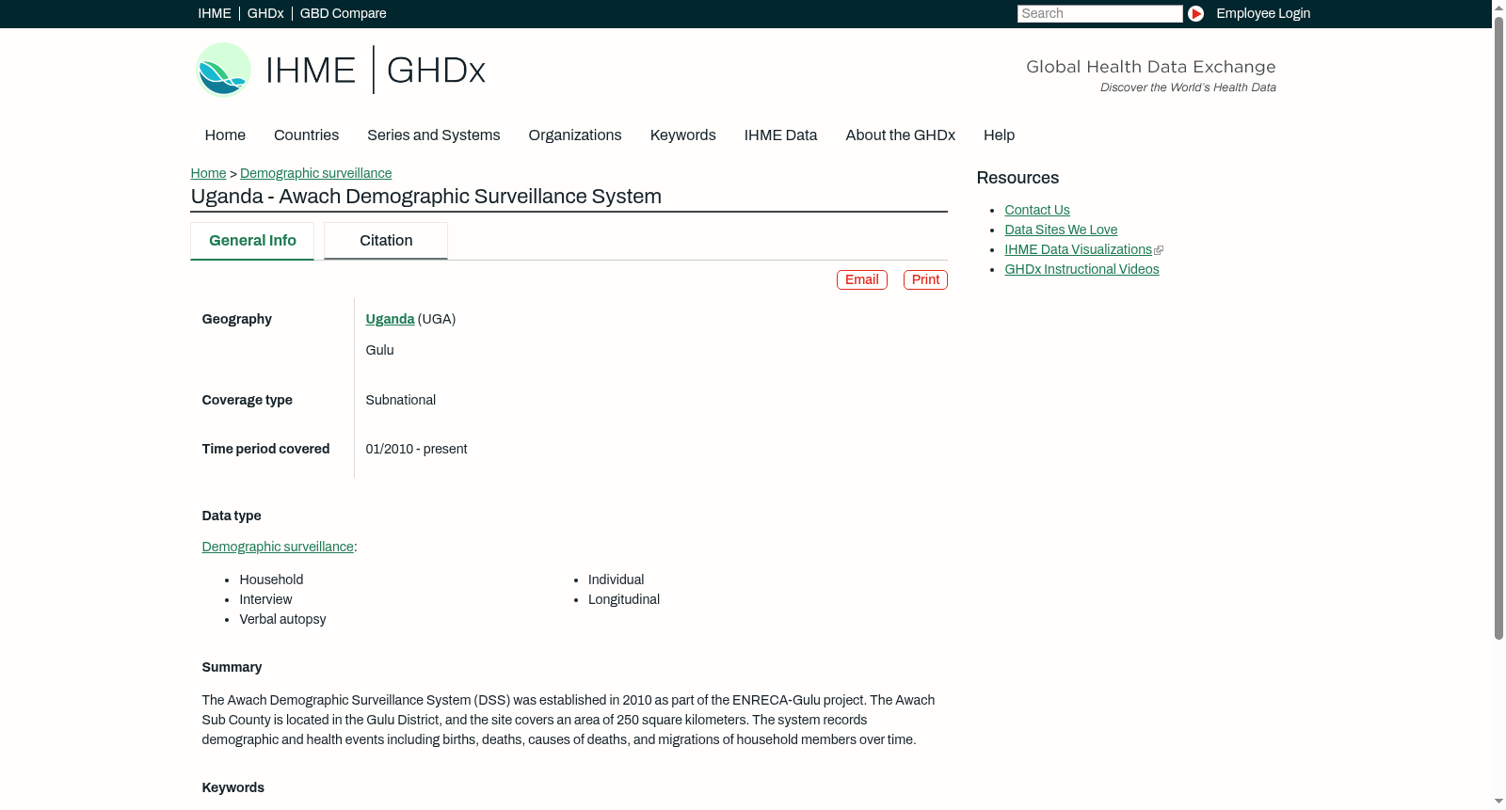Select the Home menu item

point(225,135)
